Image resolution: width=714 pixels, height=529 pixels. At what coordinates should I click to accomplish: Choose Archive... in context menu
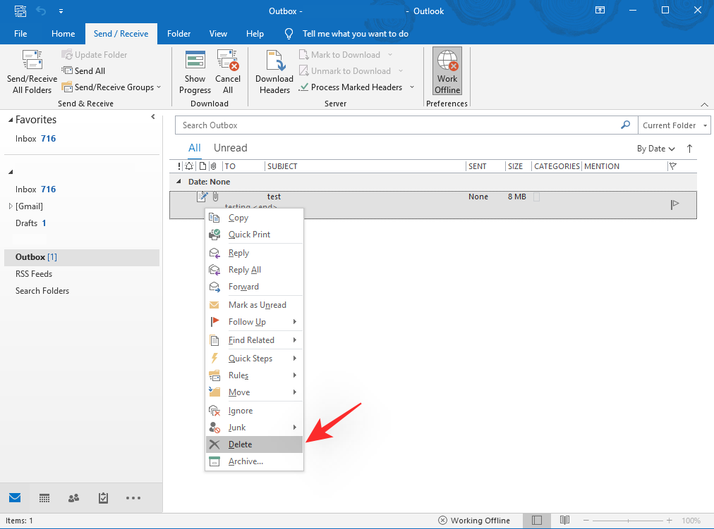[x=254, y=461]
